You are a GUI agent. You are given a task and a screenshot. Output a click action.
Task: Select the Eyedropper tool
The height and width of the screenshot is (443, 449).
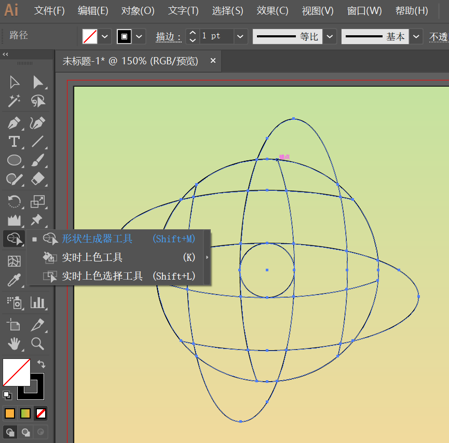click(x=13, y=280)
